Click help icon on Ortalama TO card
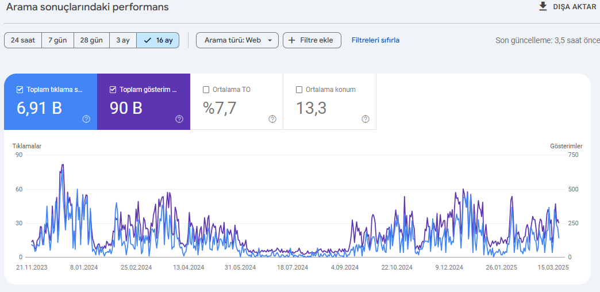 [x=272, y=119]
